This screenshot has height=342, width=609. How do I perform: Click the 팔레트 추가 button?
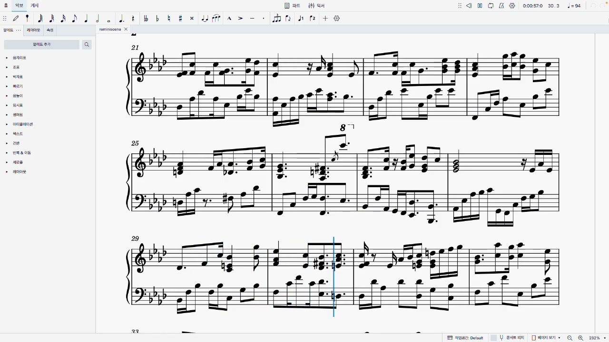tap(42, 44)
